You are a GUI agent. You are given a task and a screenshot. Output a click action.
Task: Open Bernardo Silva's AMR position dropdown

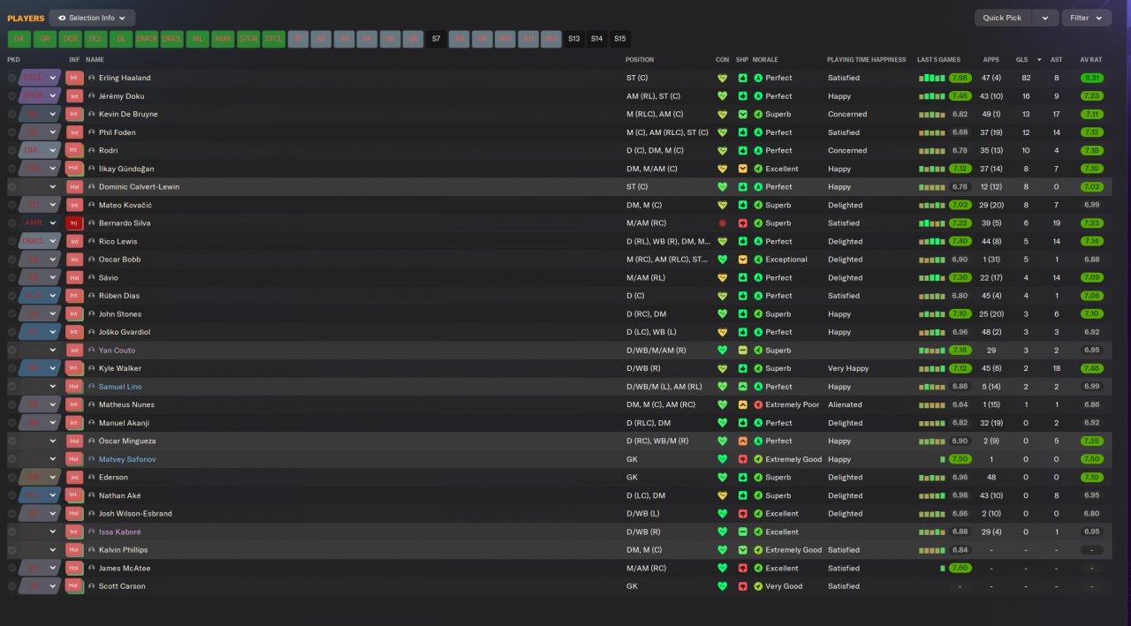(x=40, y=223)
